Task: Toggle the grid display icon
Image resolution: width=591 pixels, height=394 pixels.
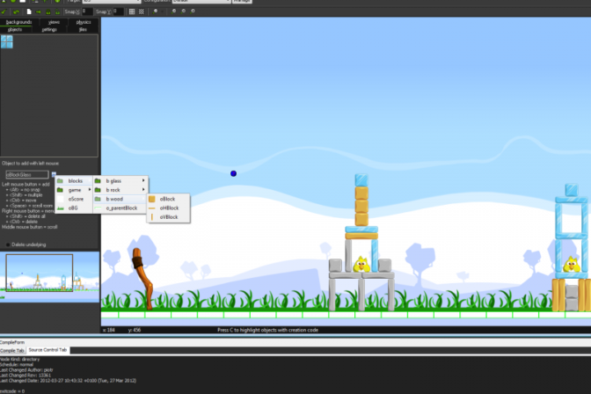Action: point(131,11)
